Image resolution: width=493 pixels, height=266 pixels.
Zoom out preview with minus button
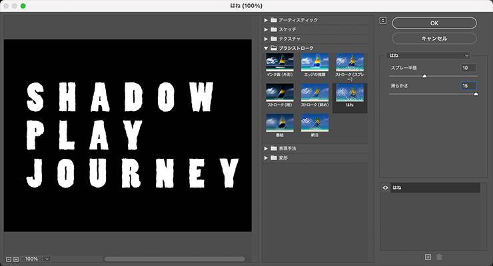pos(9,259)
